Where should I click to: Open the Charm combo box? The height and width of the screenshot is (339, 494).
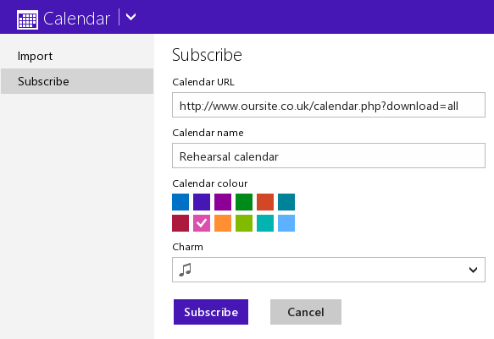pos(329,270)
